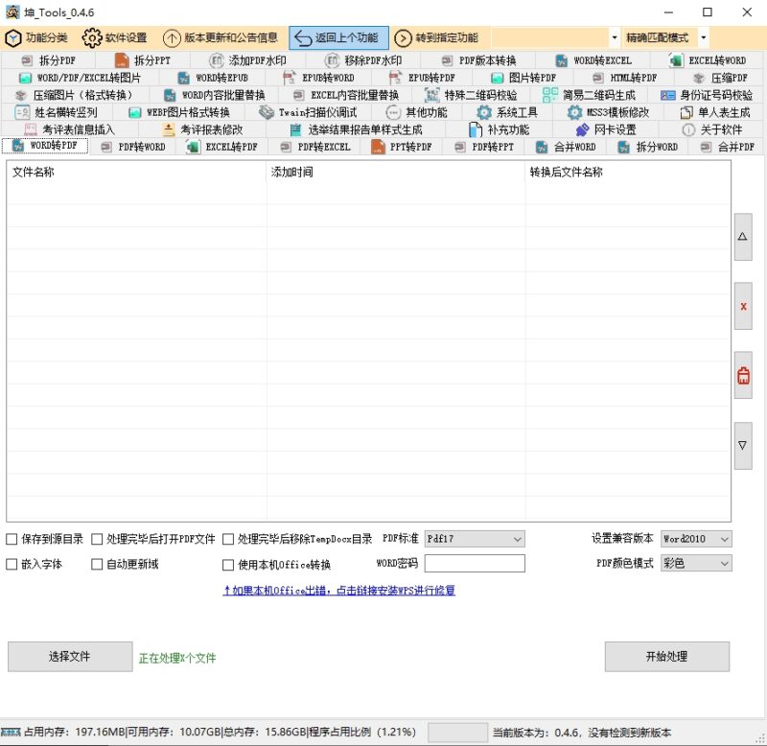
Task: Select 压缩图片（格式转换）tab icon
Action: click(20, 95)
